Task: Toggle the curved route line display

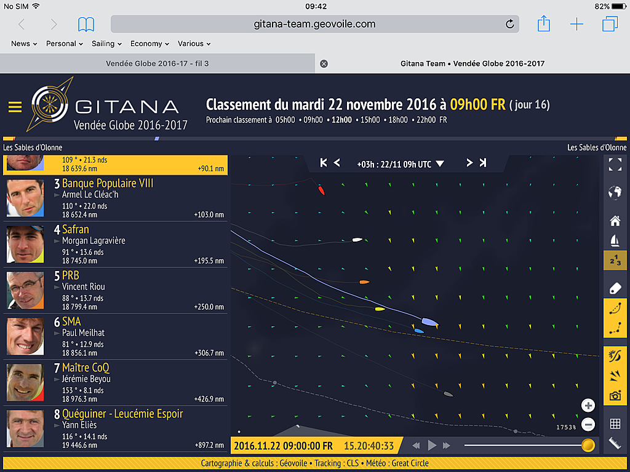Action: 615,309
